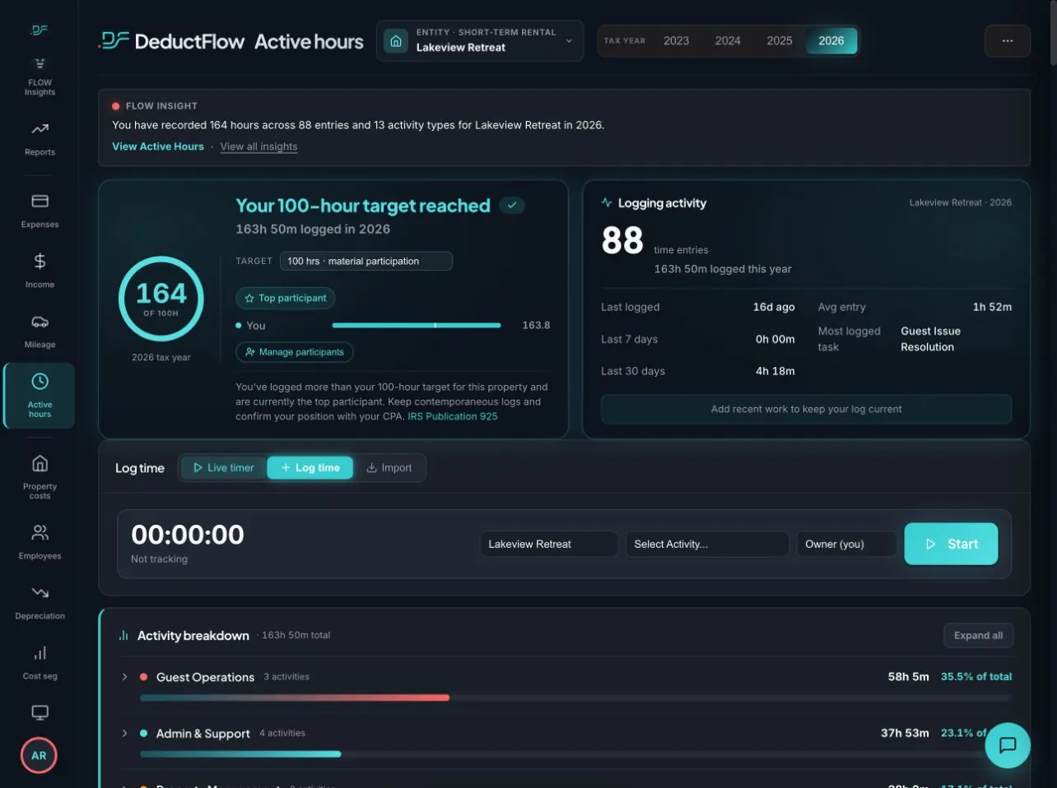This screenshot has height=788, width=1057.
Task: Open Reports in sidebar
Action: coord(40,139)
